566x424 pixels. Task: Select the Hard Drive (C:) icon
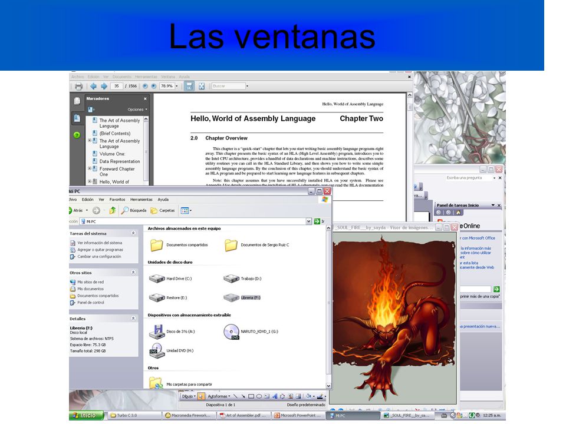point(157,279)
